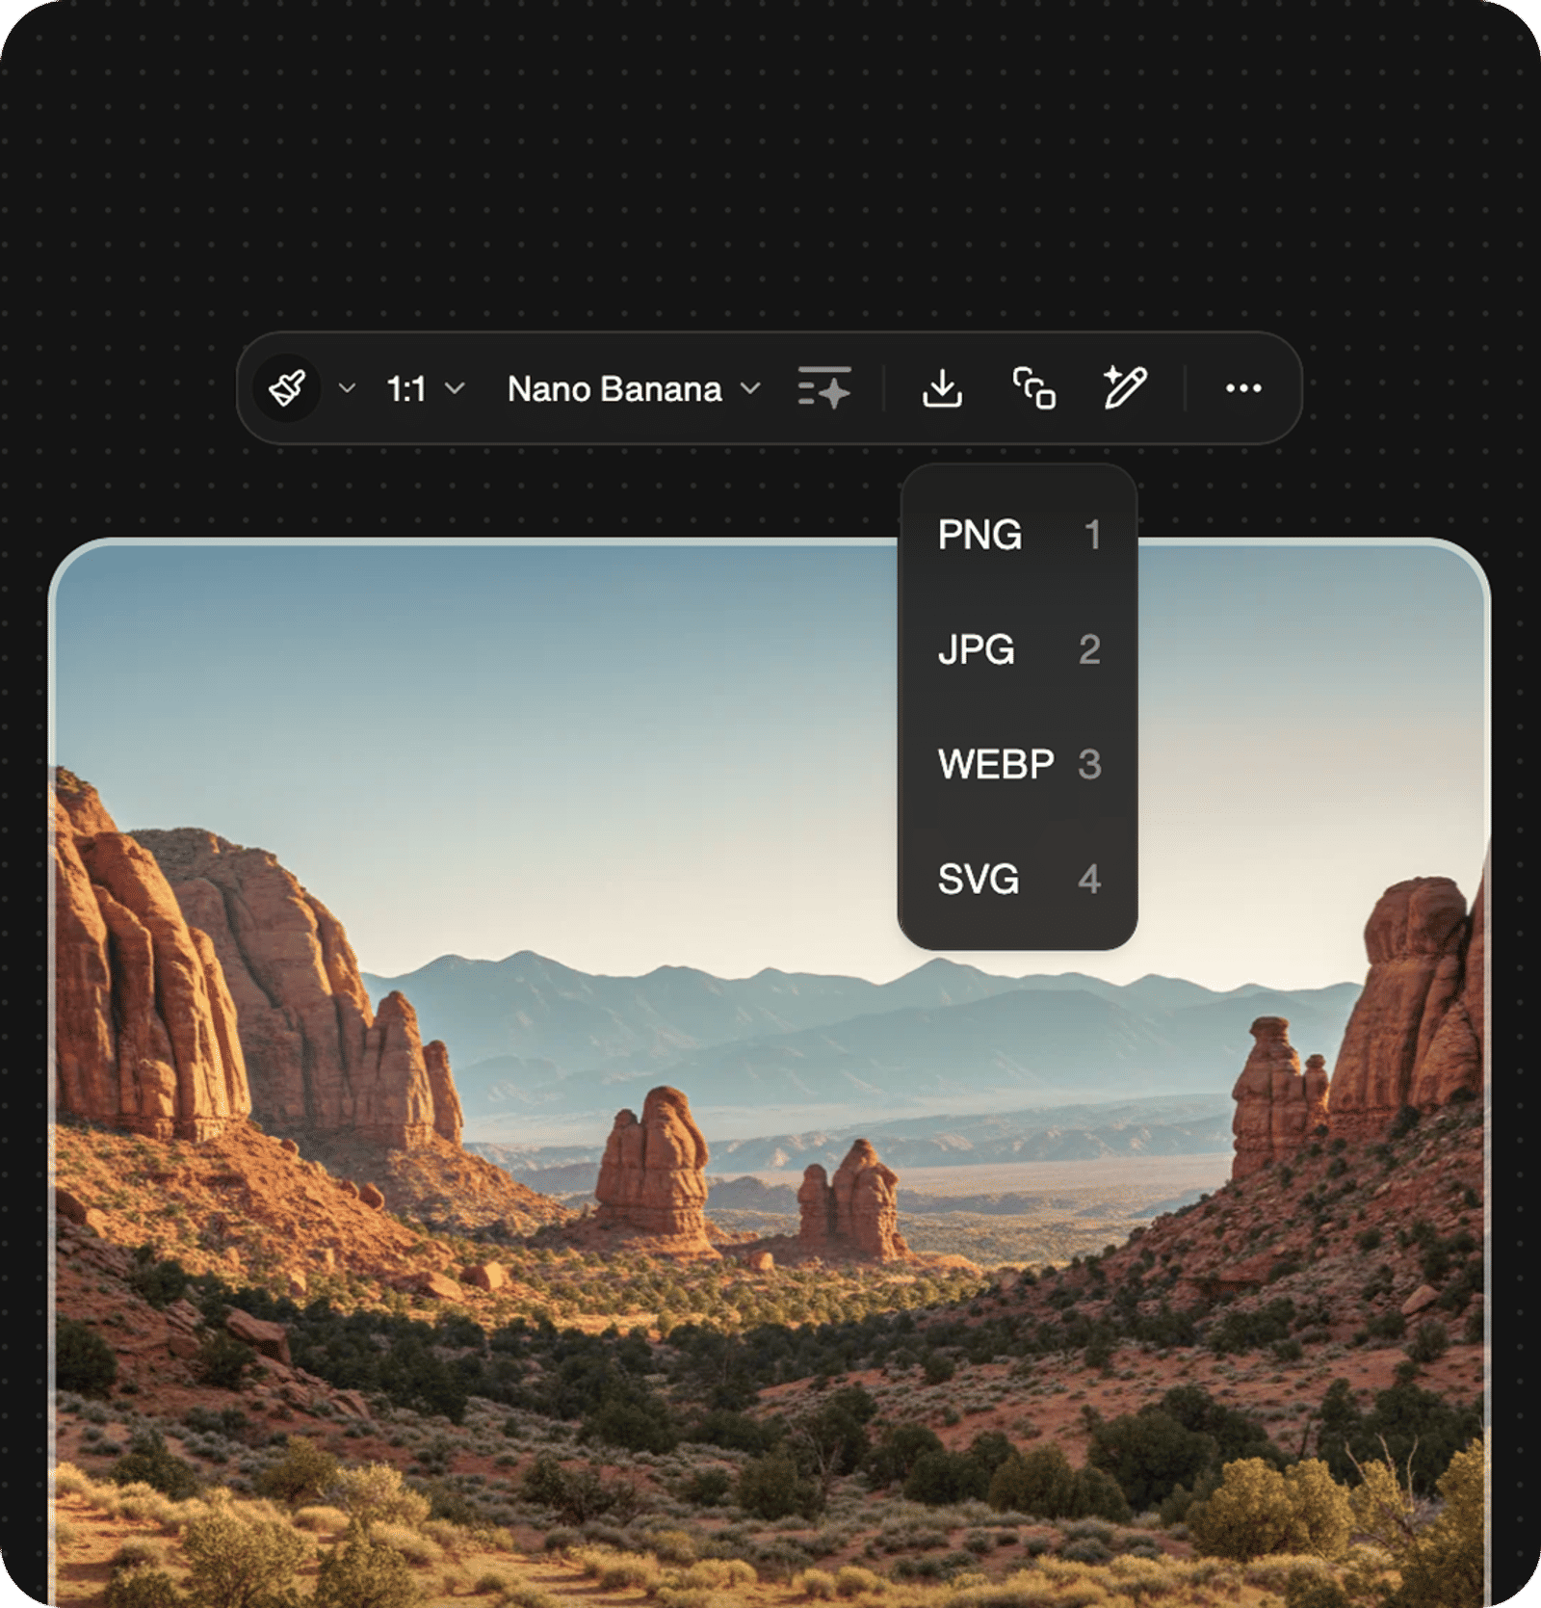Screen dimensions: 1541x1608
Task: Select the magic pencil edit icon
Action: pyautogui.click(x=1124, y=387)
